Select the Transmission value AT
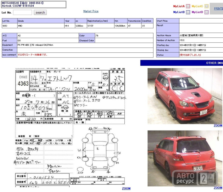The width and height of the screenshot is (223, 192). (129, 26)
